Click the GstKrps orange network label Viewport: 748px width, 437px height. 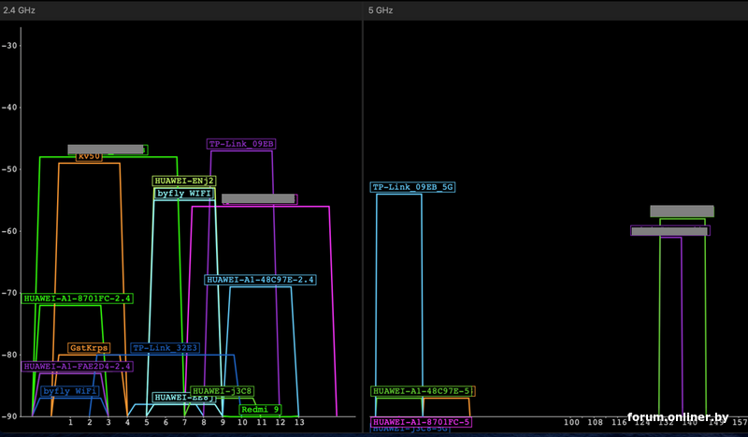[x=89, y=348]
